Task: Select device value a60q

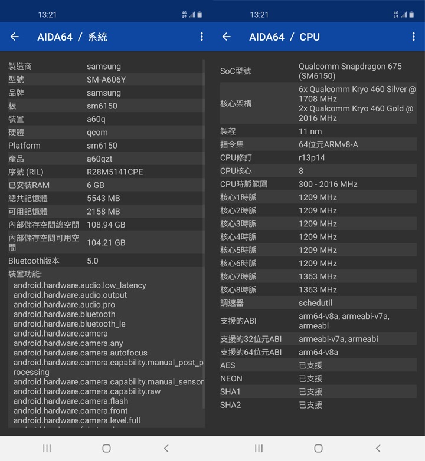Action: pos(96,119)
